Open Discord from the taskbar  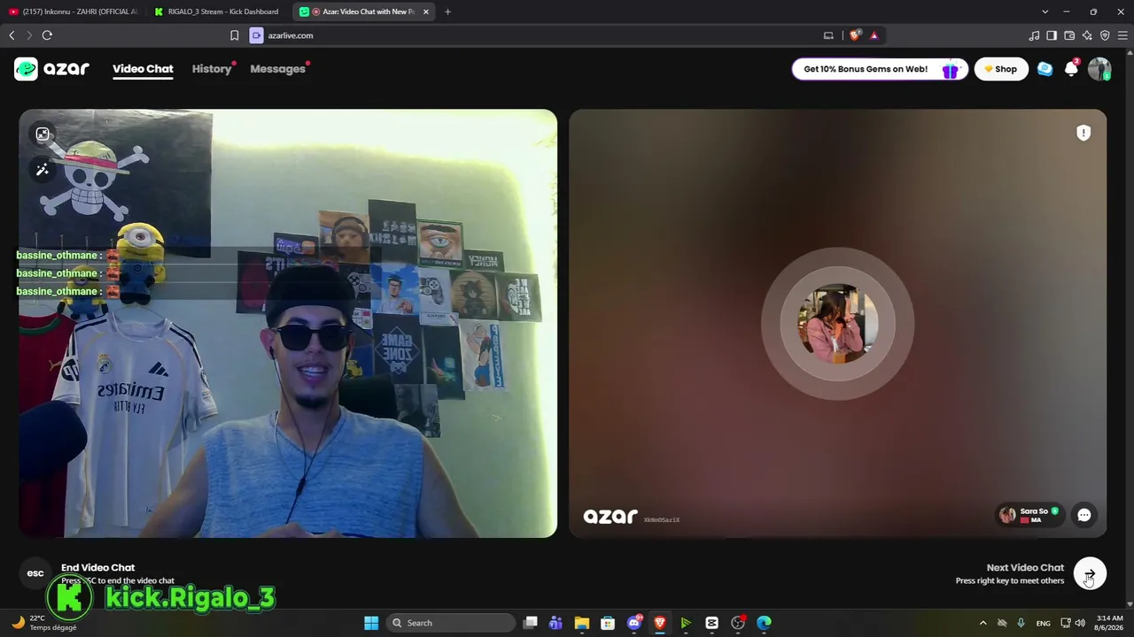pyautogui.click(x=633, y=623)
